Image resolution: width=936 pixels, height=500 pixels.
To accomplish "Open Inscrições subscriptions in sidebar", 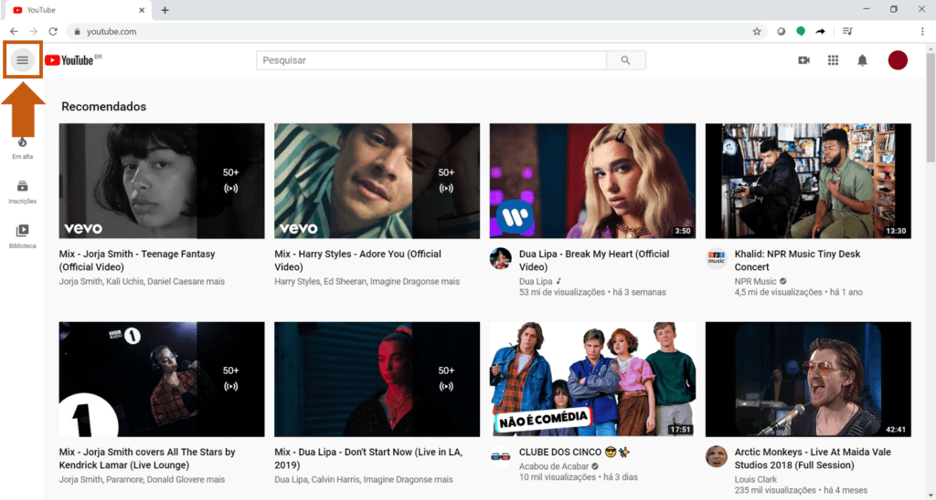I will tap(23, 193).
